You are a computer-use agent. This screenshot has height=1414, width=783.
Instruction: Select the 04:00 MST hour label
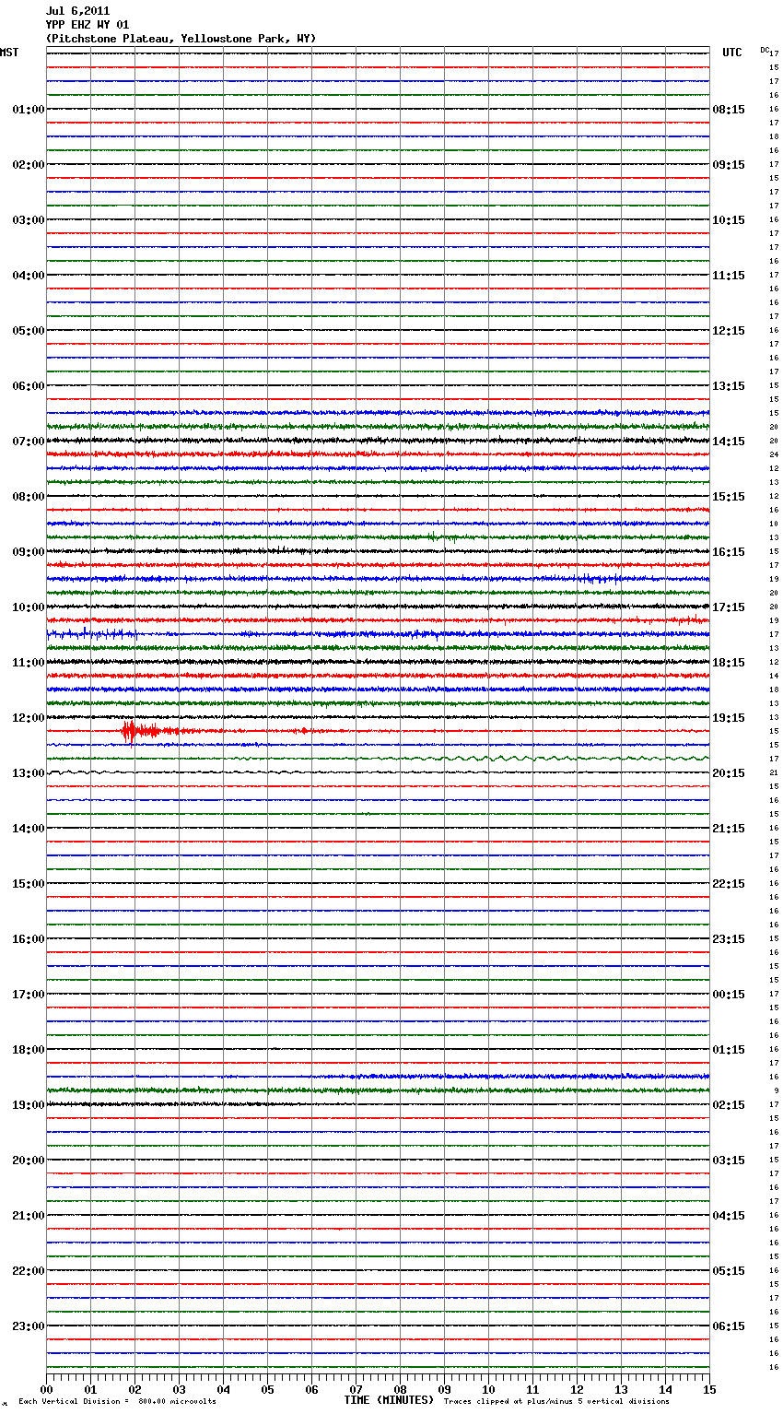tap(29, 276)
